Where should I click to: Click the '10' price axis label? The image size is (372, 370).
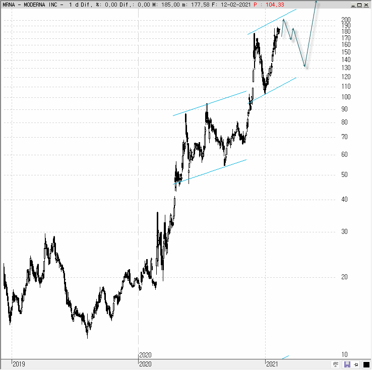344,354
